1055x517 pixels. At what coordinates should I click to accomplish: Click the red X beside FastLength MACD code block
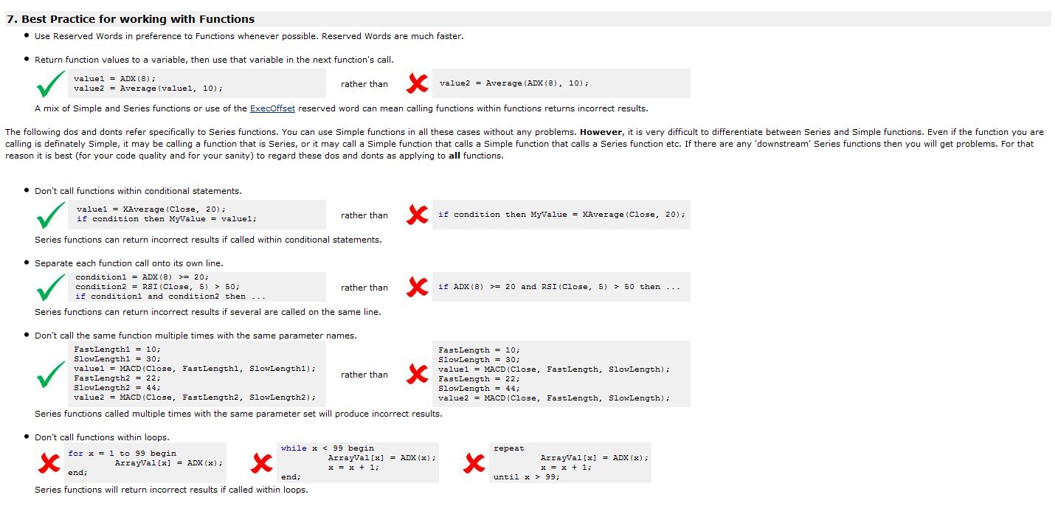[x=418, y=374]
